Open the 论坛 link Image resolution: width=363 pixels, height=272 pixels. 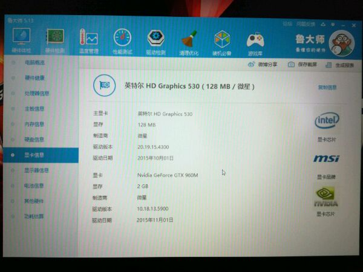click(287, 24)
